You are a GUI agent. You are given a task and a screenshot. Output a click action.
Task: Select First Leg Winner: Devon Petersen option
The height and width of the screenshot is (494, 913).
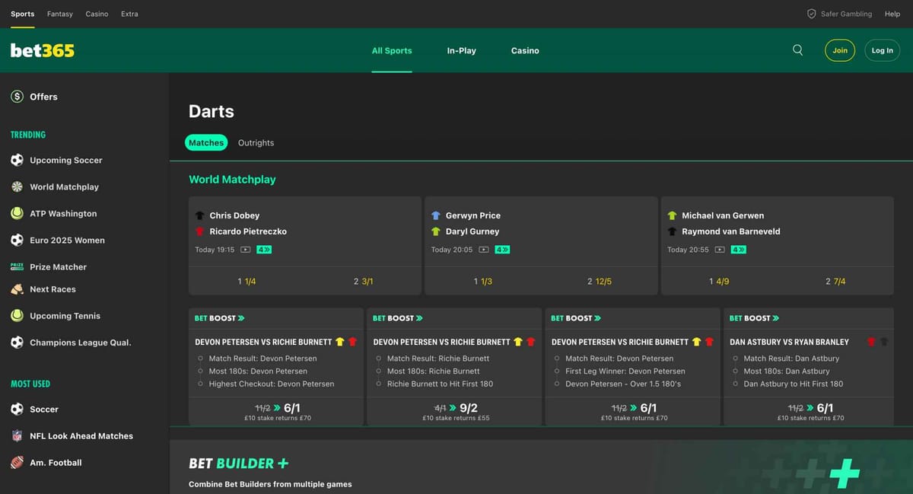click(x=625, y=371)
